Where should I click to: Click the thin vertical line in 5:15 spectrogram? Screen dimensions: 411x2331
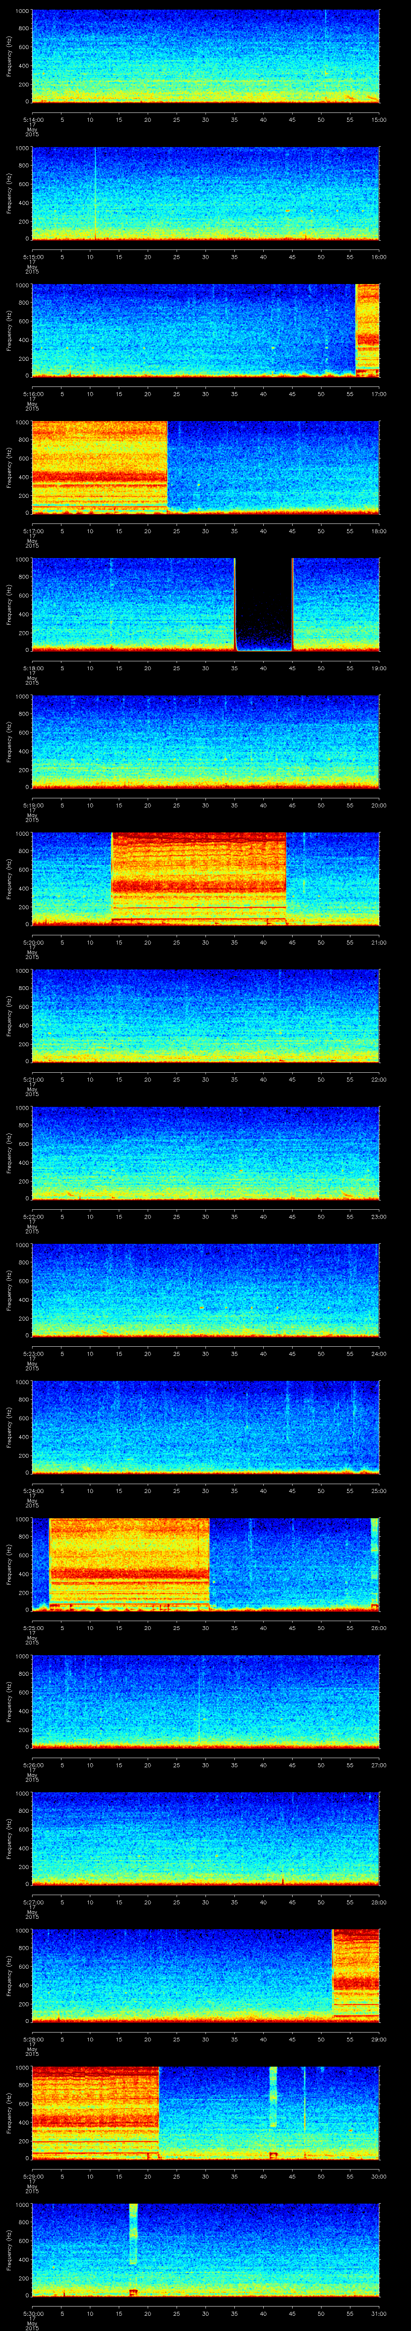(x=95, y=193)
